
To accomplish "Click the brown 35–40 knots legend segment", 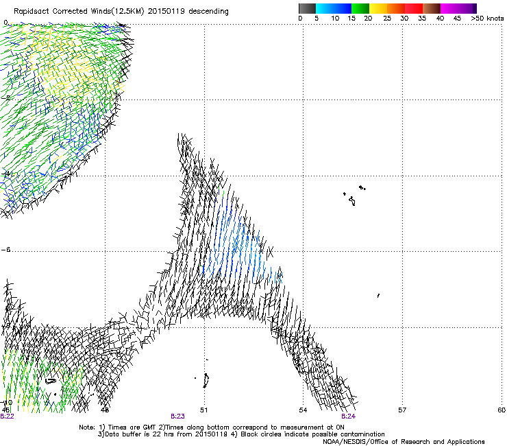I will pos(432,8).
